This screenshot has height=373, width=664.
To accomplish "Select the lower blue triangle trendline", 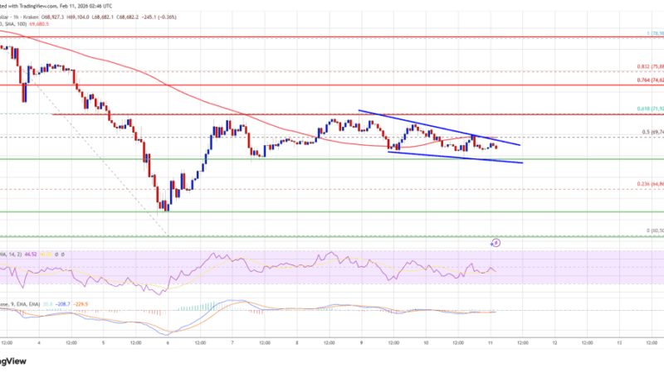I will click(455, 157).
